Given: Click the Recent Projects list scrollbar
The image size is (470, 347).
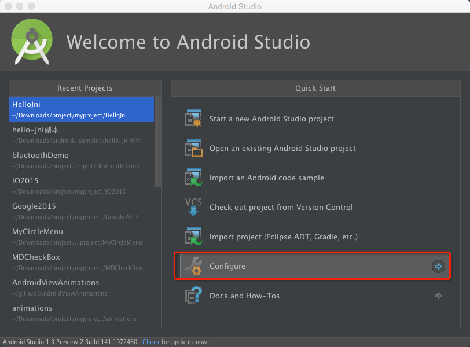Looking at the screenshot, I should pyautogui.click(x=158, y=142).
